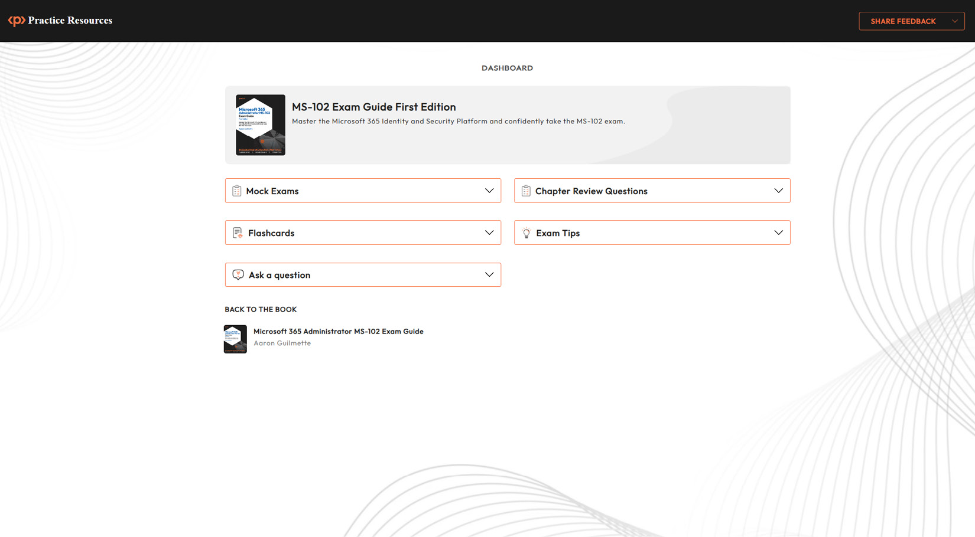Click the Exam Tips lightbulb icon
This screenshot has height=537, width=975.
[526, 233]
